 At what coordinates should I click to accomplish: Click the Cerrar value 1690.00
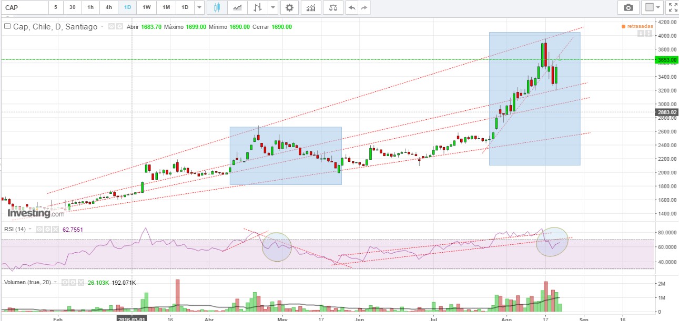(x=282, y=27)
